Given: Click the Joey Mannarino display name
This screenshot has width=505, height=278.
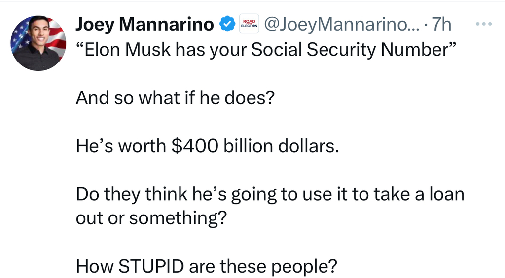Looking at the screenshot, I should click(x=144, y=24).
